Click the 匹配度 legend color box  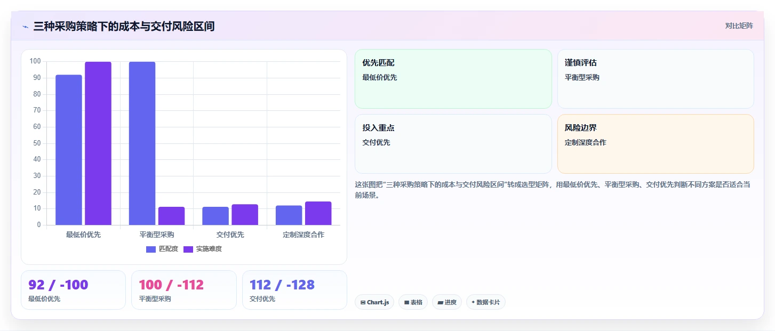point(151,249)
